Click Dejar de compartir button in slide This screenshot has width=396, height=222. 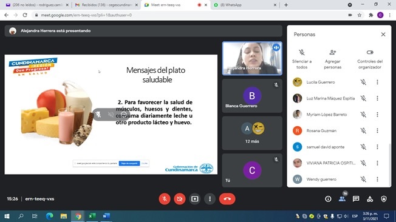129,163
